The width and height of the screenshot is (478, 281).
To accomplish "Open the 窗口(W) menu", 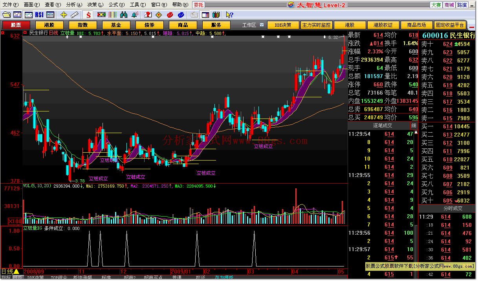I will click(159, 5).
